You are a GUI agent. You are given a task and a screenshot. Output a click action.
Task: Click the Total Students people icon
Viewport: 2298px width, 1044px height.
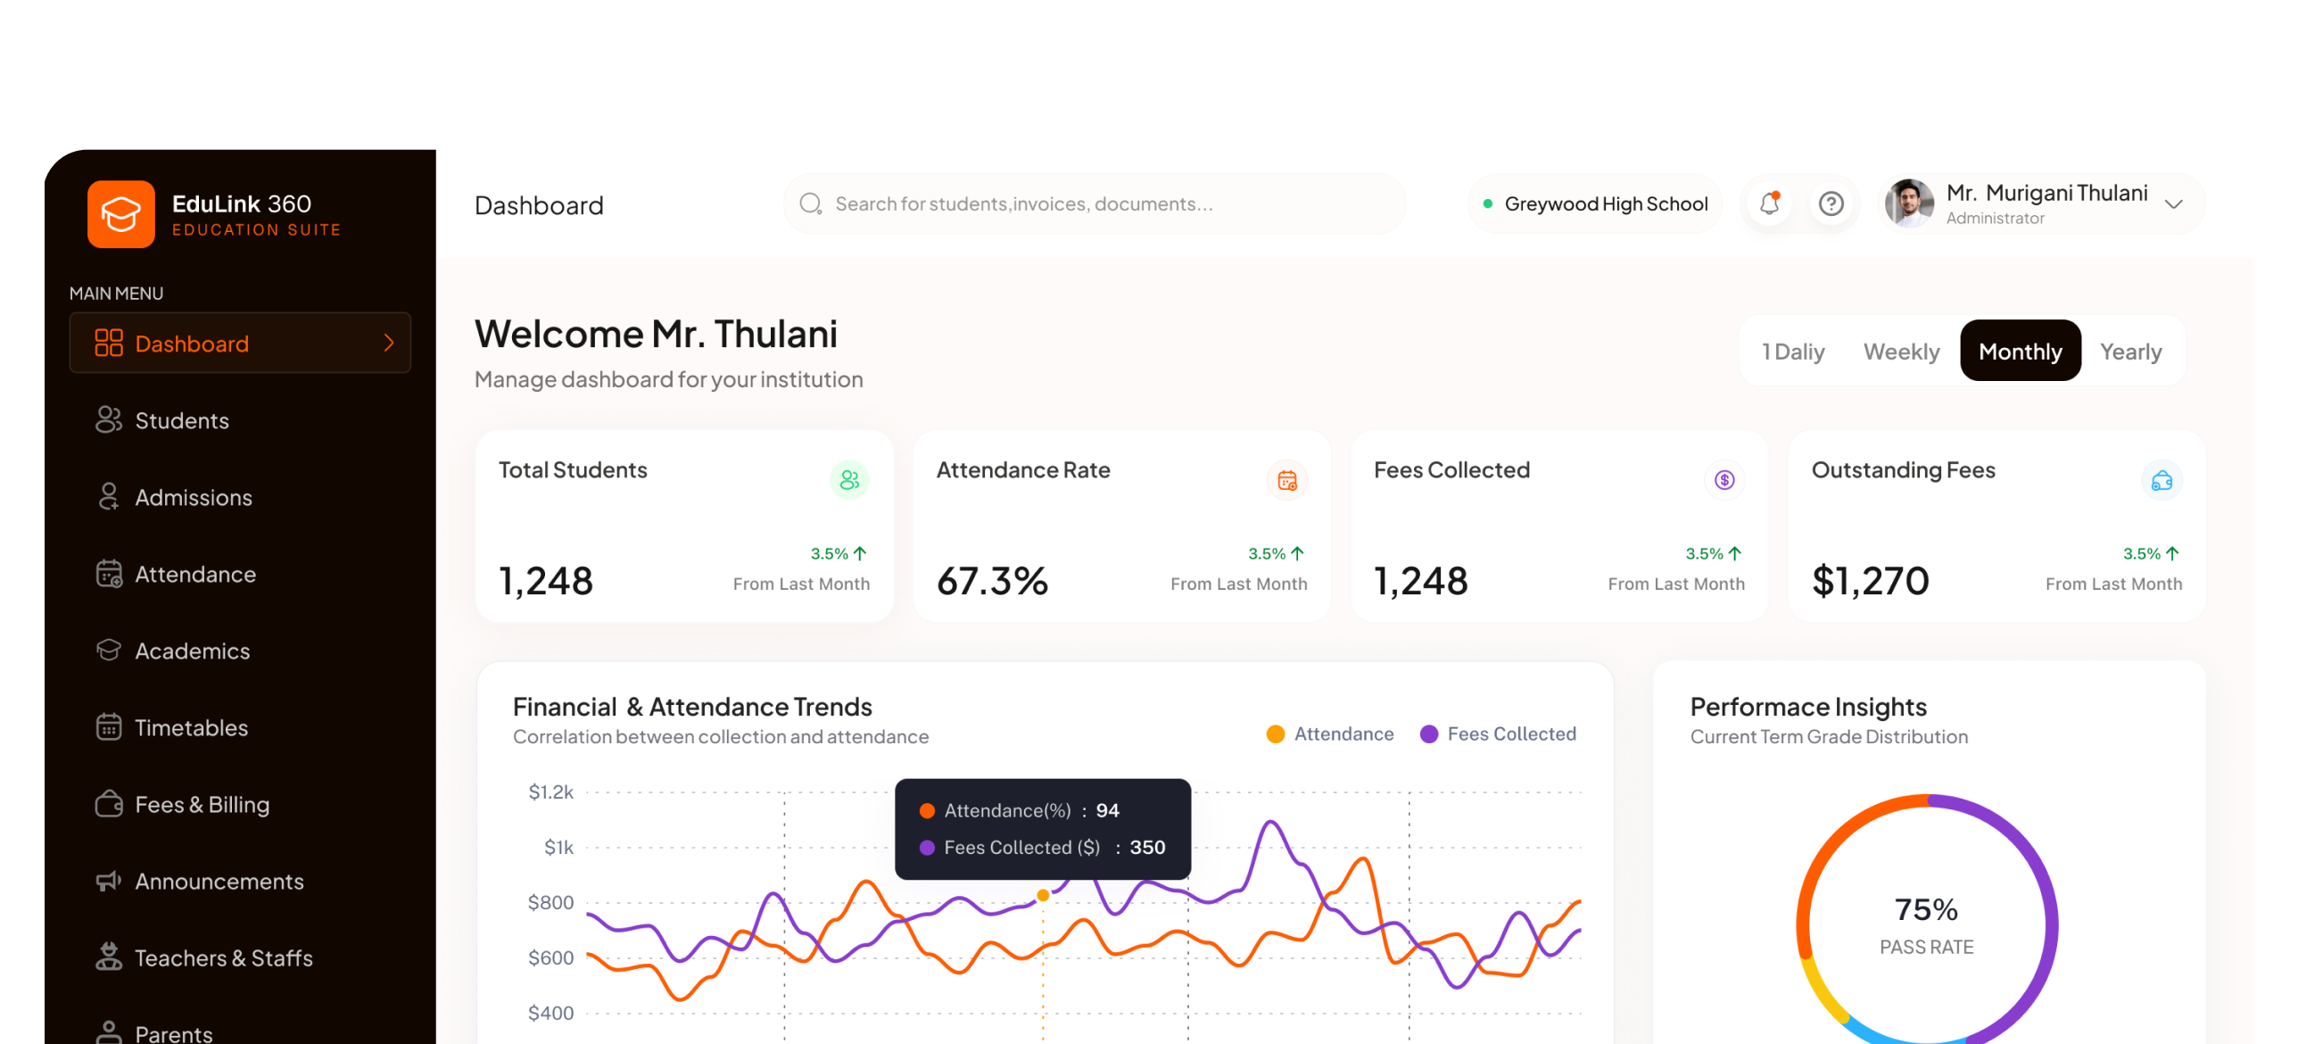(x=849, y=480)
